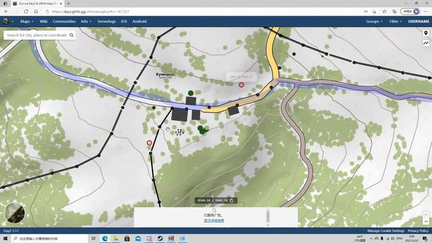Image resolution: width=432 pixels, height=243 pixels.
Task: Open File Explorer from taskbar
Action: 115,238
